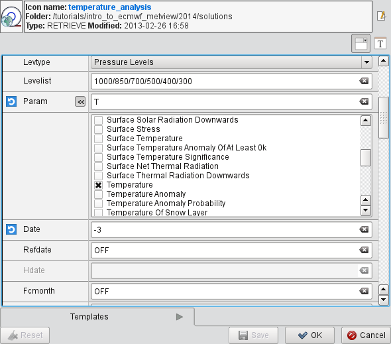
Task: Click into the Date input field
Action: click(x=225, y=229)
